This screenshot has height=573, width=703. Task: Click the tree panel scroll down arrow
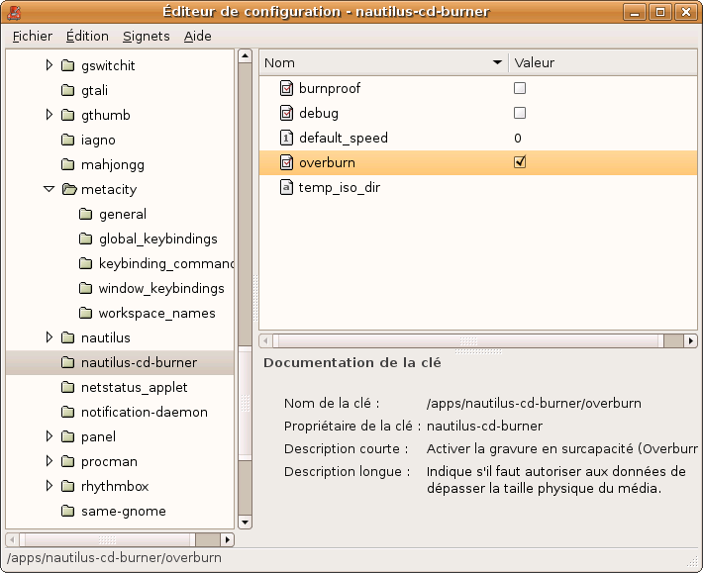coord(245,522)
